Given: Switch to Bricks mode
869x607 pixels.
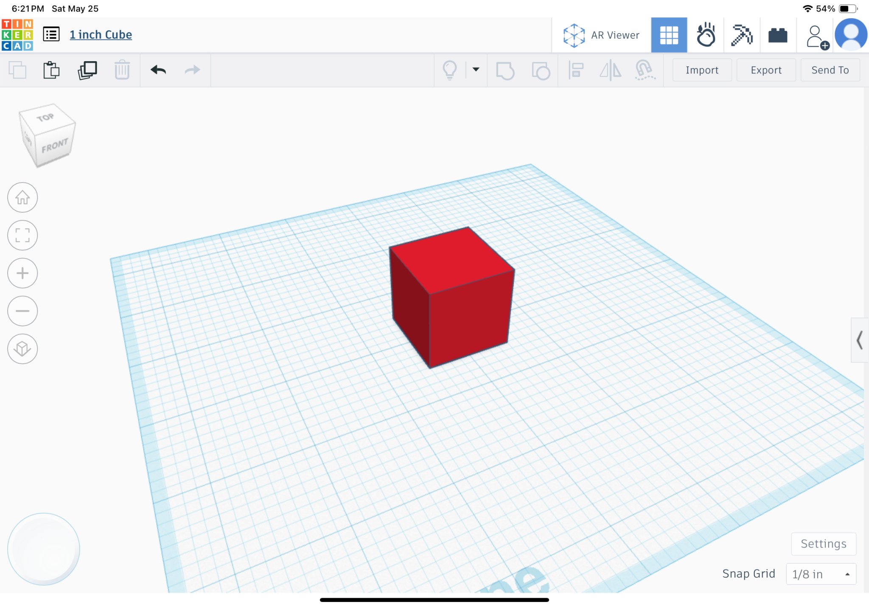Looking at the screenshot, I should click(x=777, y=35).
